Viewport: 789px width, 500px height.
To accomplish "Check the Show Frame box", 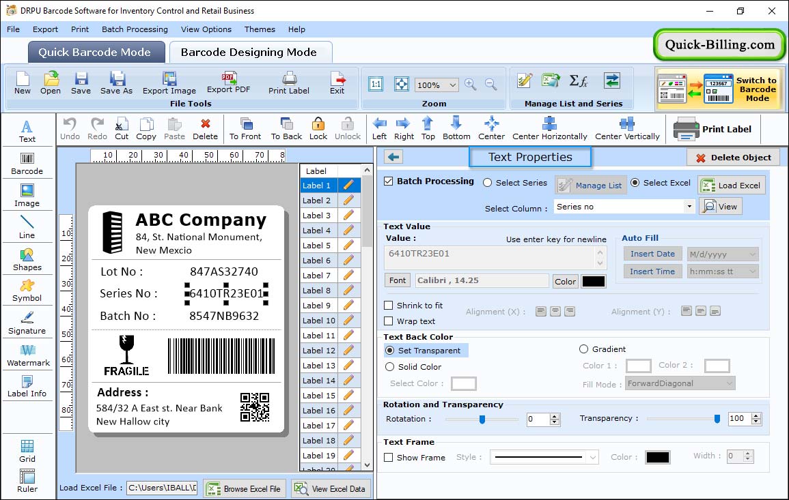I will pos(389,458).
